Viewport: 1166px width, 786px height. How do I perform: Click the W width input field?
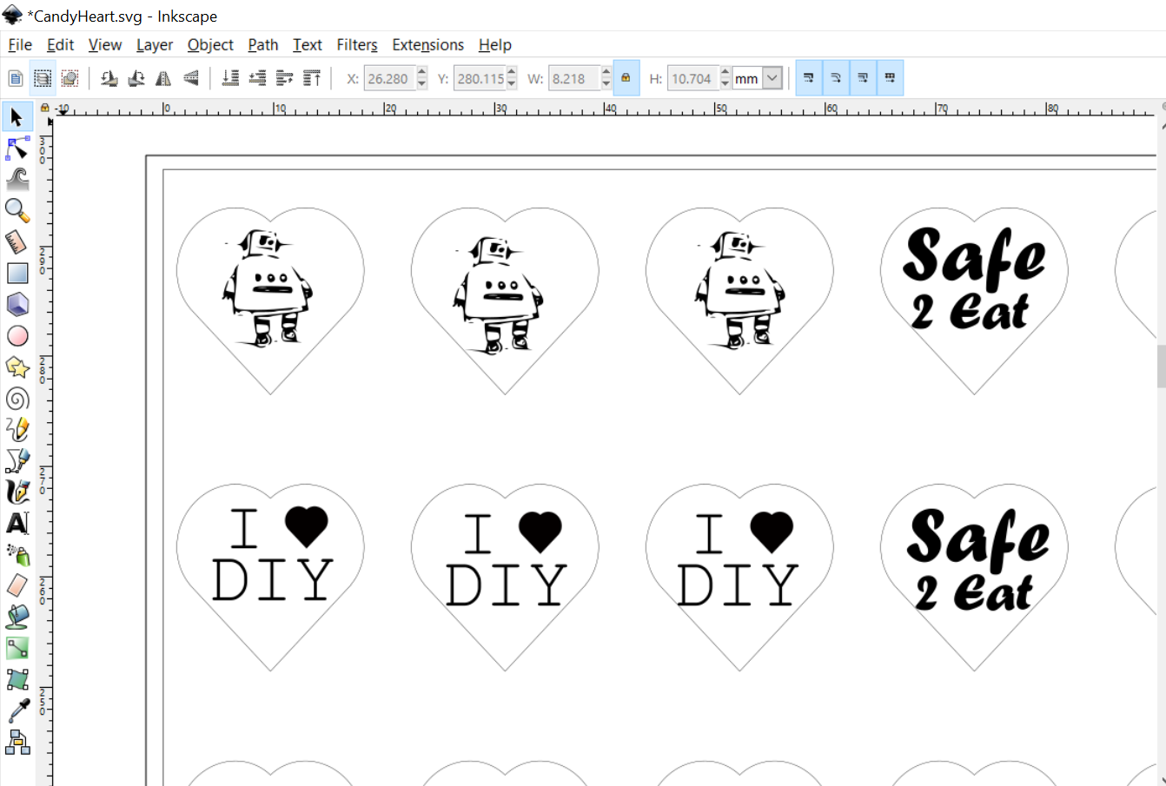tap(573, 79)
